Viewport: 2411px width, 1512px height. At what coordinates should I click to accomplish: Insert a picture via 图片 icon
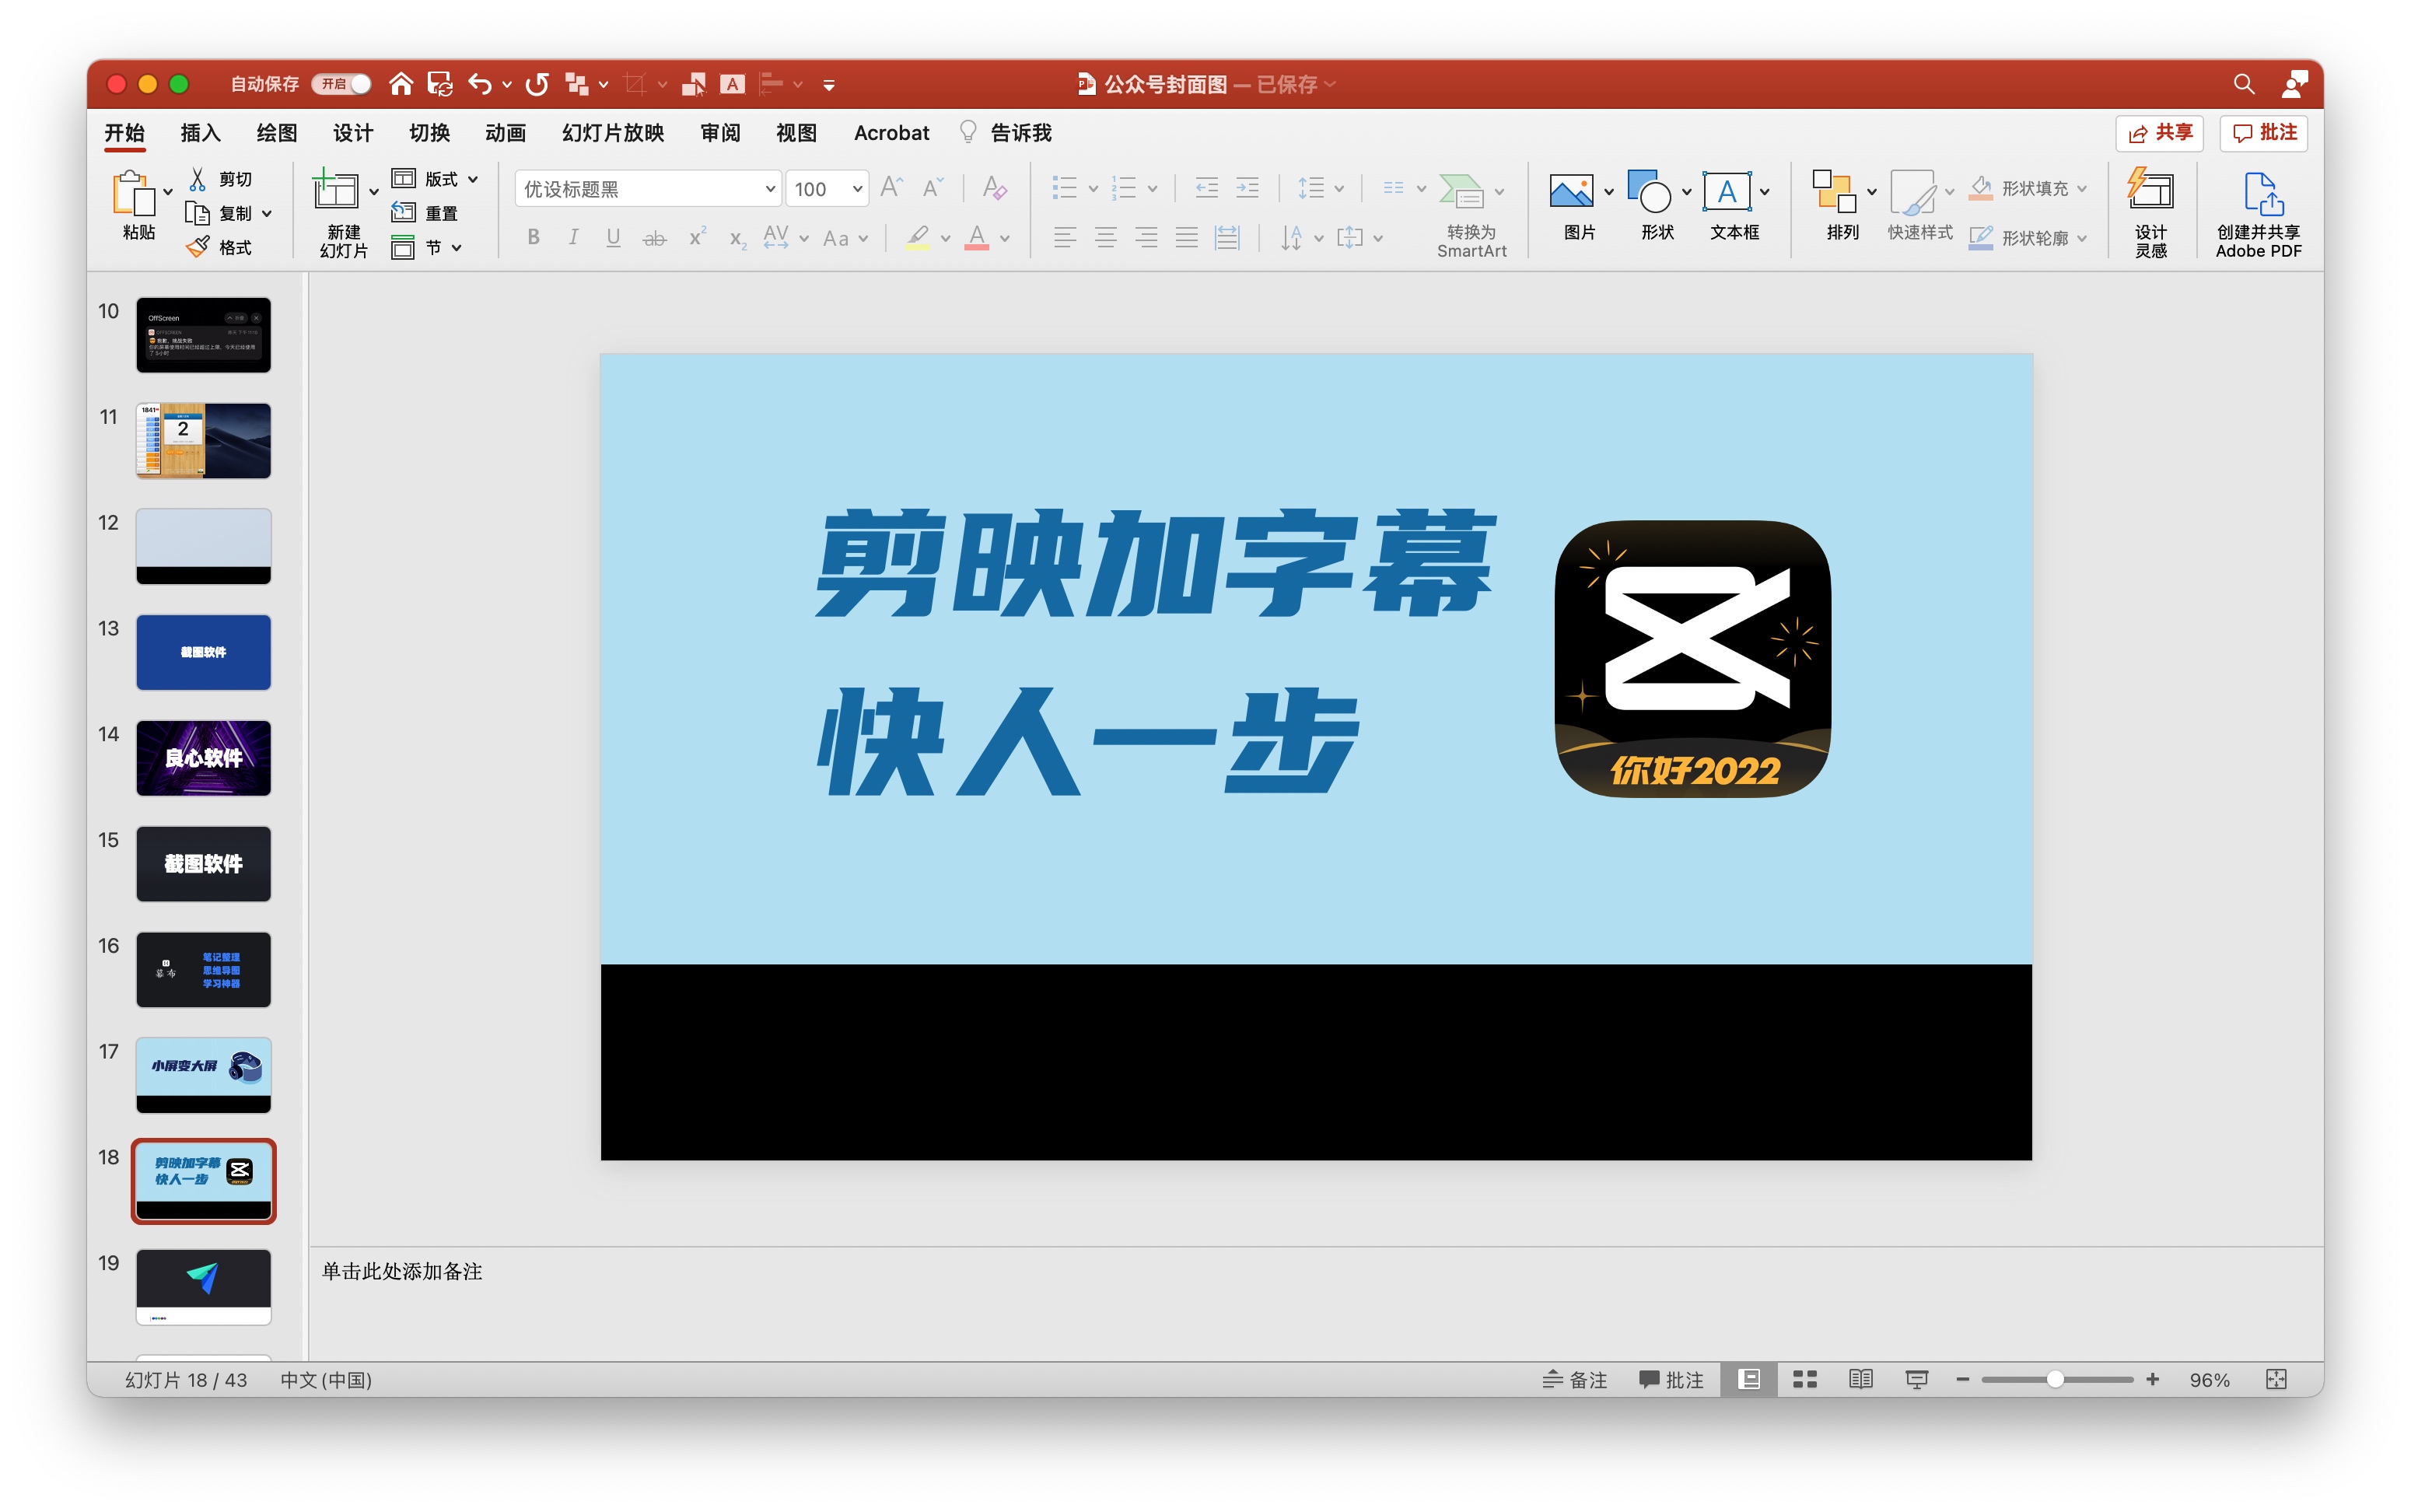1571,191
